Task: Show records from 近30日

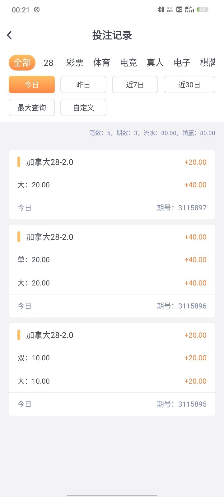Action: [189, 84]
